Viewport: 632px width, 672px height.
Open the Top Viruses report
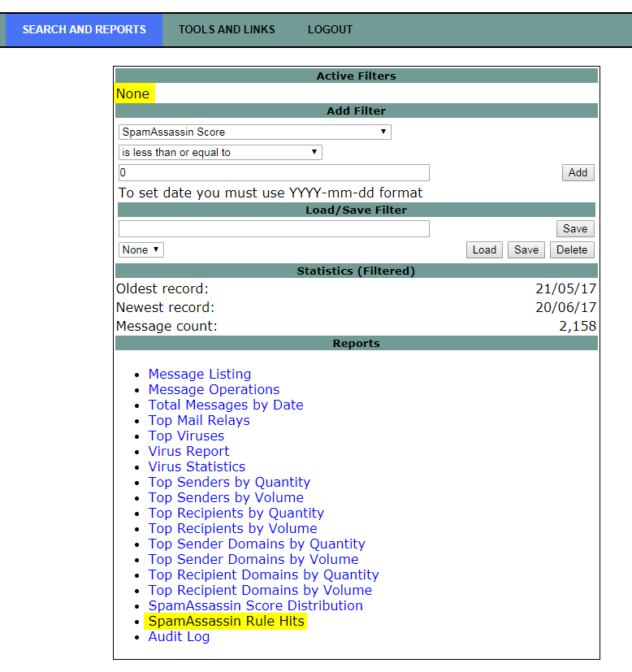(186, 436)
